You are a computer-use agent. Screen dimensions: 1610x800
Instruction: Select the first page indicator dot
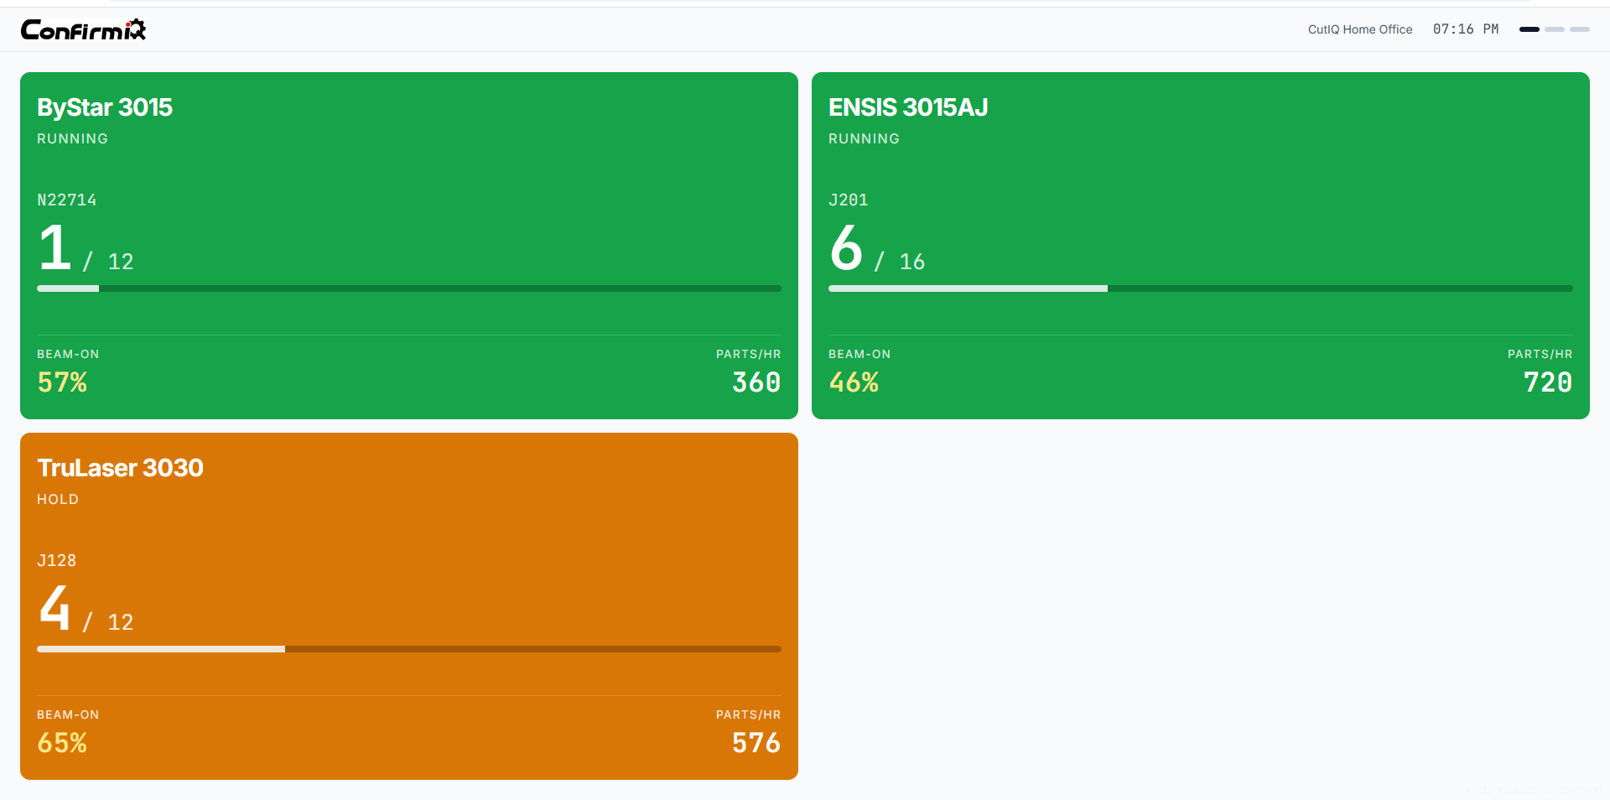tap(1529, 29)
